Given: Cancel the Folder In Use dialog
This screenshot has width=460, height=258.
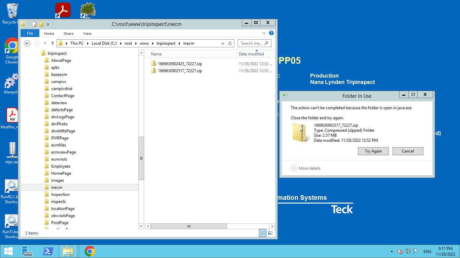Looking at the screenshot, I should pyautogui.click(x=408, y=151).
